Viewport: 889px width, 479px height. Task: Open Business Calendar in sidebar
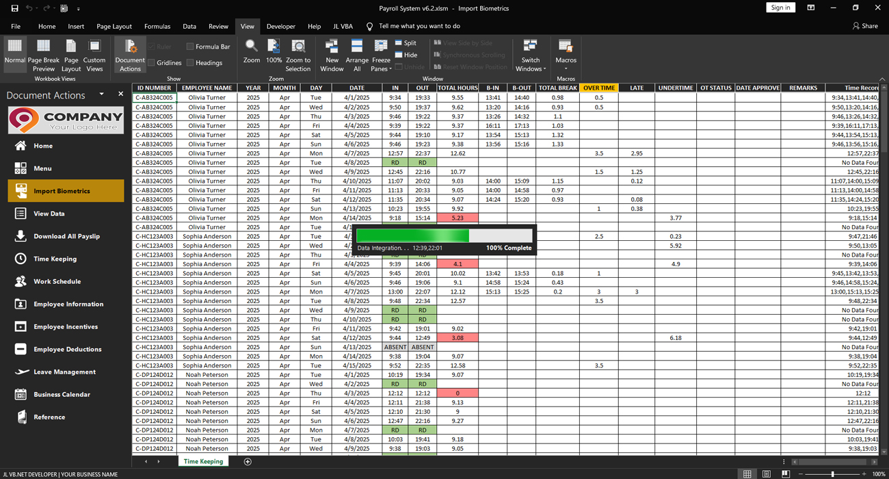point(66,394)
